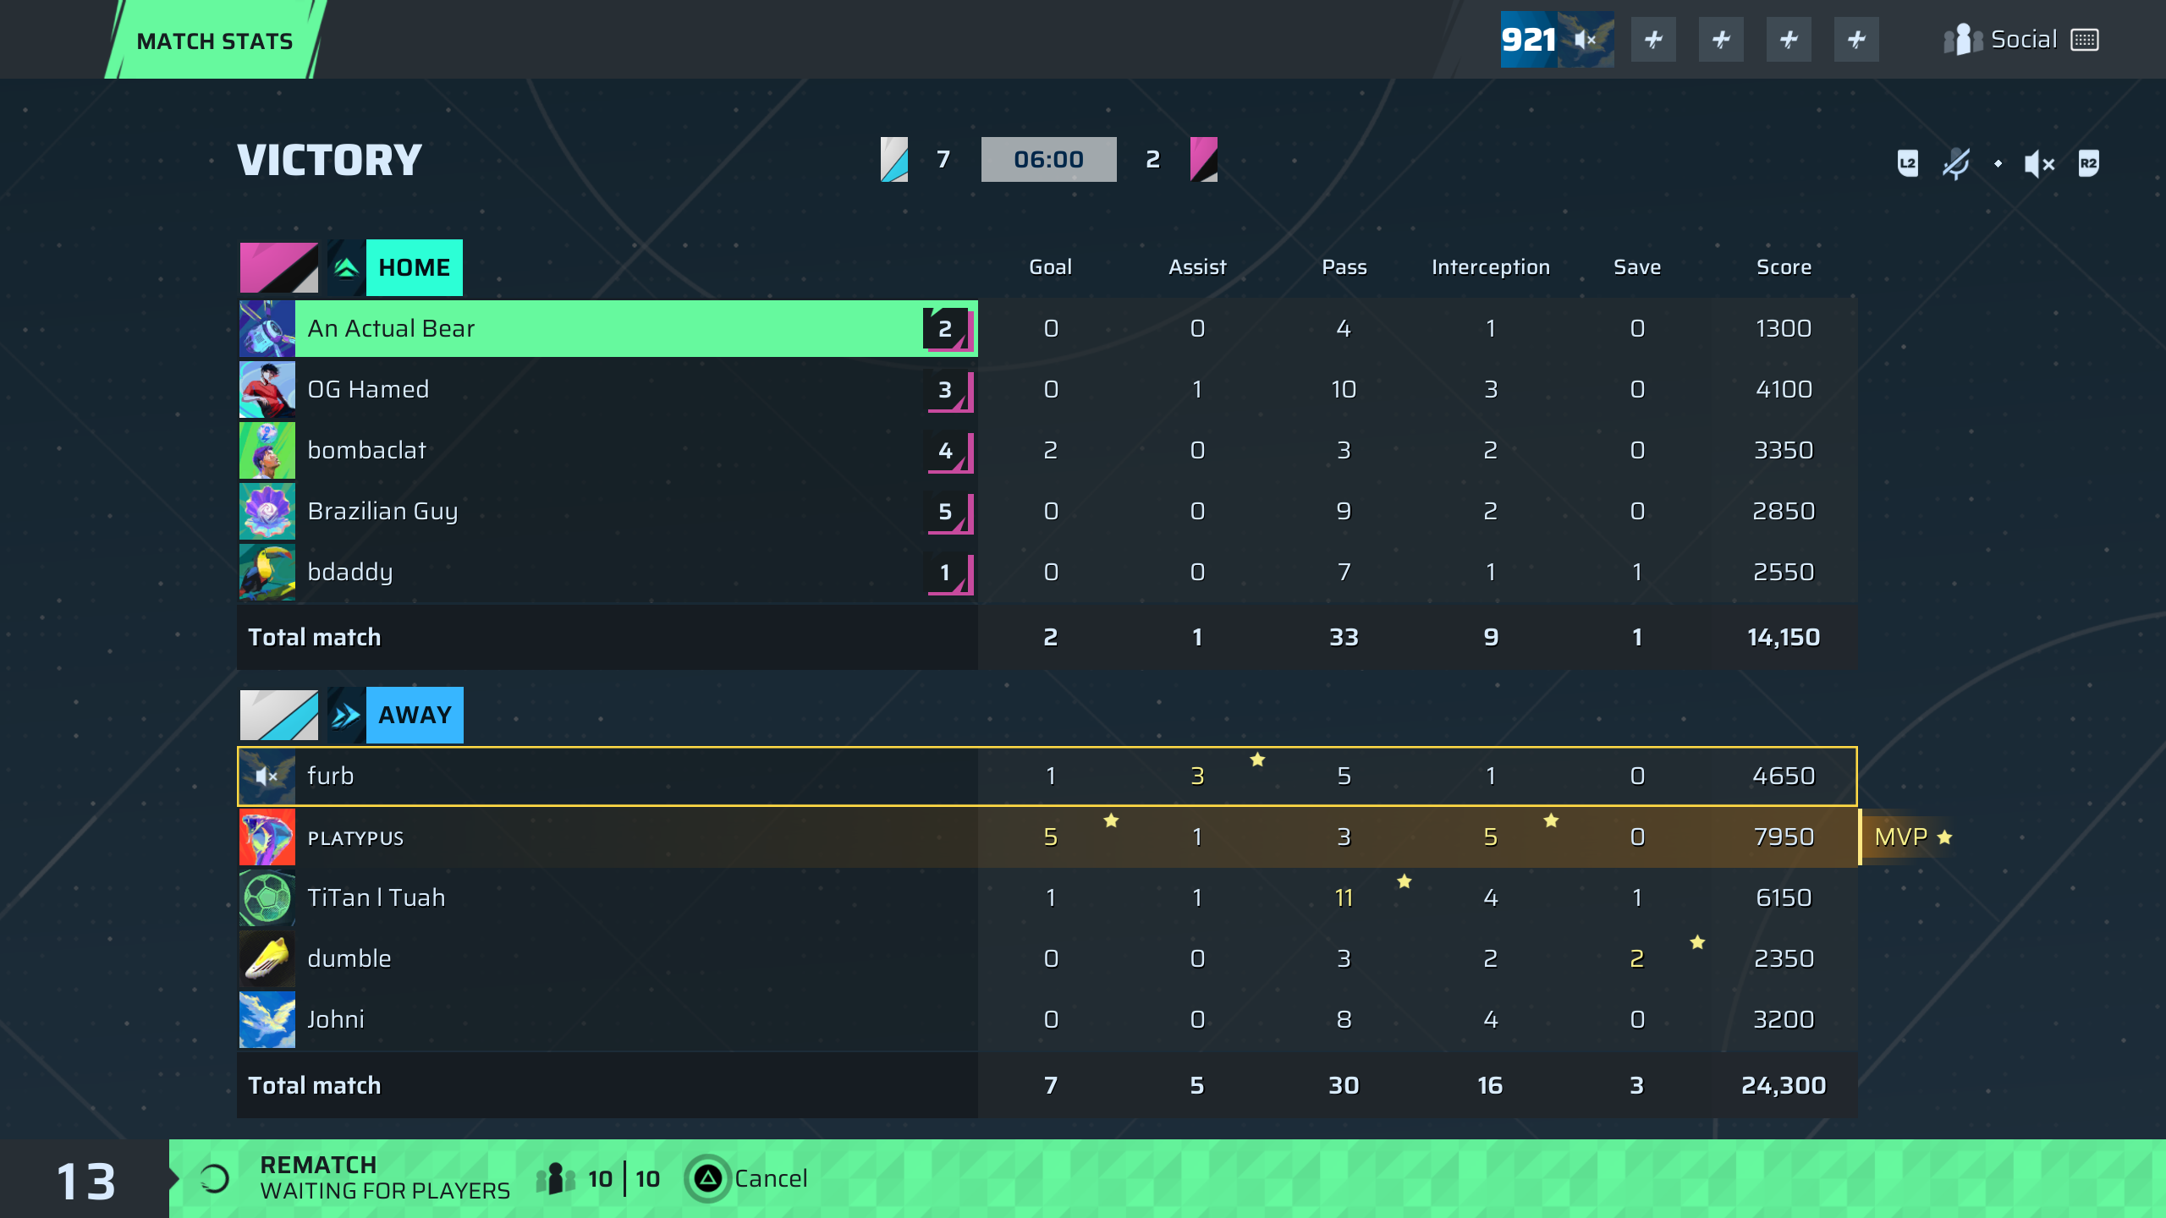Click the white-blue AWAY team banner
The width and height of the screenshot is (2166, 1218).
coord(278,715)
